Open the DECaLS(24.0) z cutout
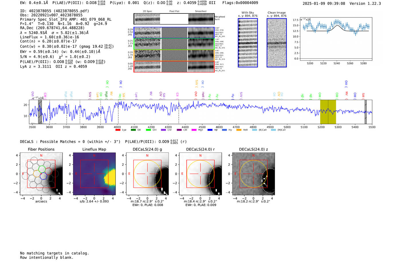The width and height of the screenshot is (401, 273). (x=253, y=174)
